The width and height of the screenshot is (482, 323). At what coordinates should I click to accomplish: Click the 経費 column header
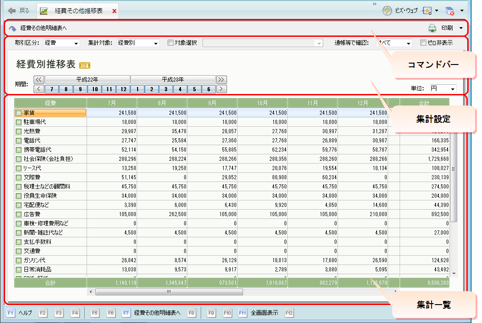point(51,103)
